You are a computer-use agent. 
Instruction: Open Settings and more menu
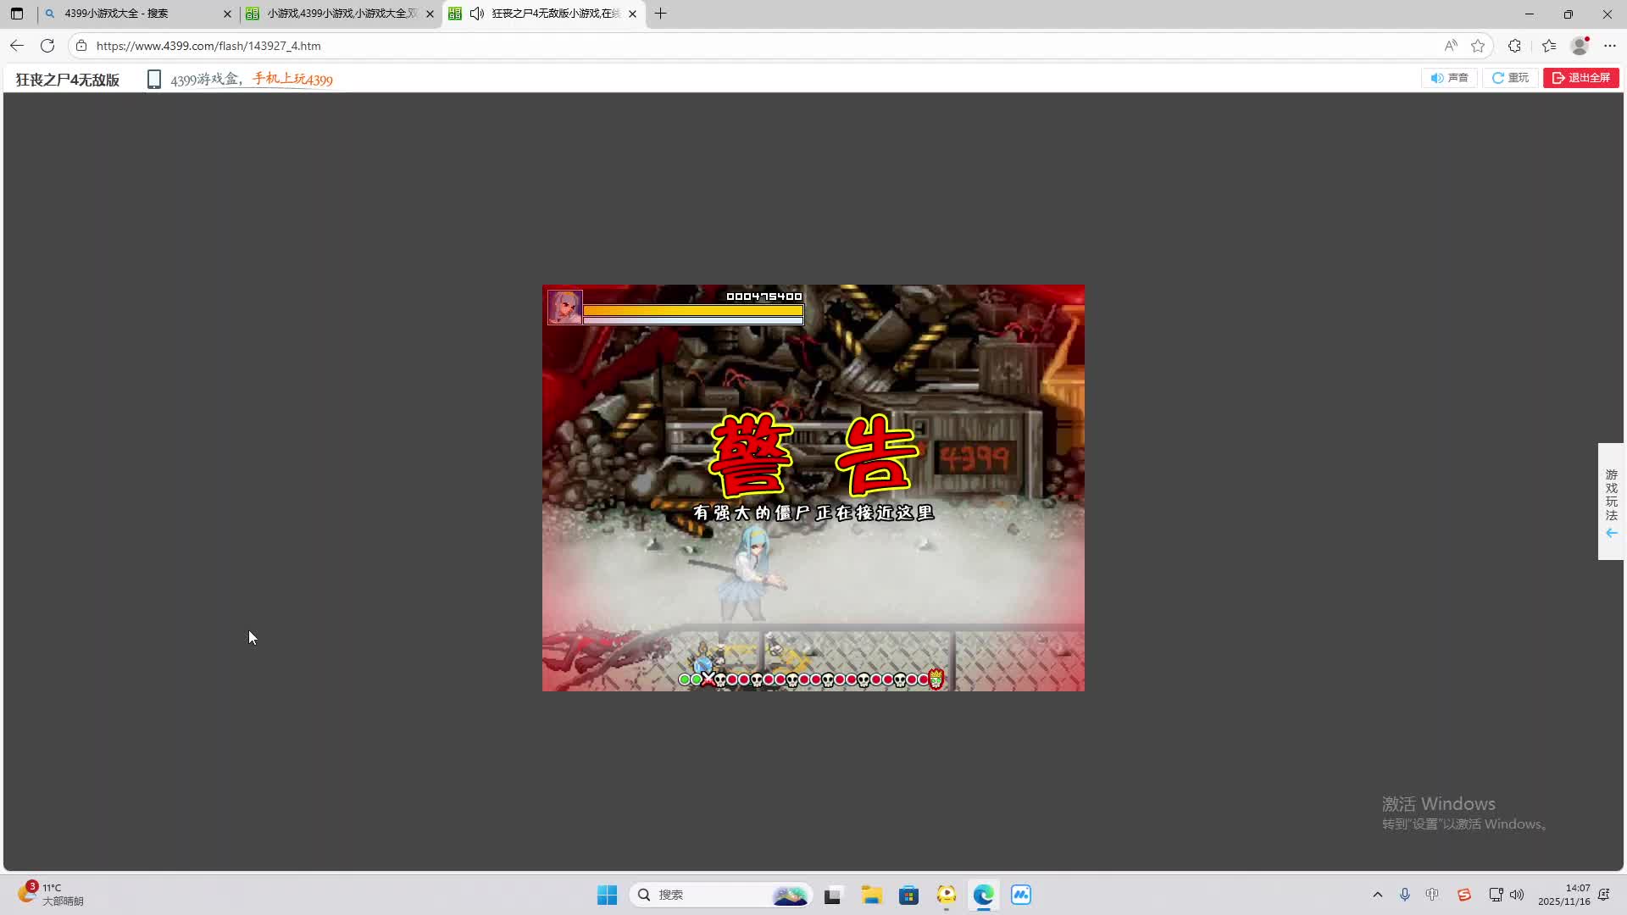pyautogui.click(x=1610, y=46)
